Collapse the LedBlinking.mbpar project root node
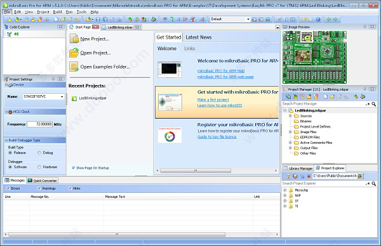Image resolution: width=381 pixels, height=246 pixels. tap(284, 110)
